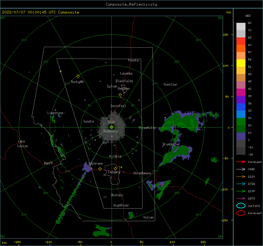This screenshot has width=263, height=246.
Task: Click the Lacombe city label
Action: 126,73
